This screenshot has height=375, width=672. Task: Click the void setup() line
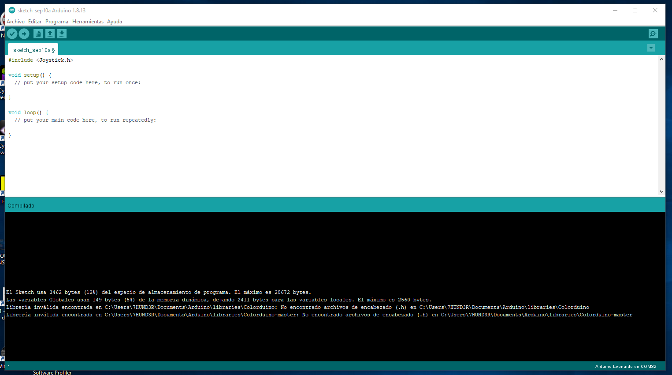(30, 75)
